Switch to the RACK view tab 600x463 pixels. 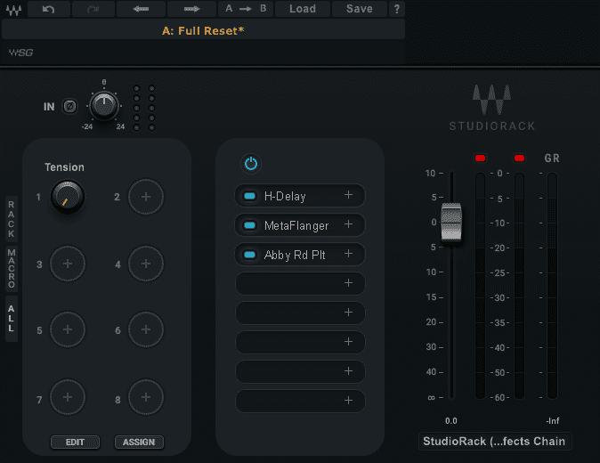point(12,219)
